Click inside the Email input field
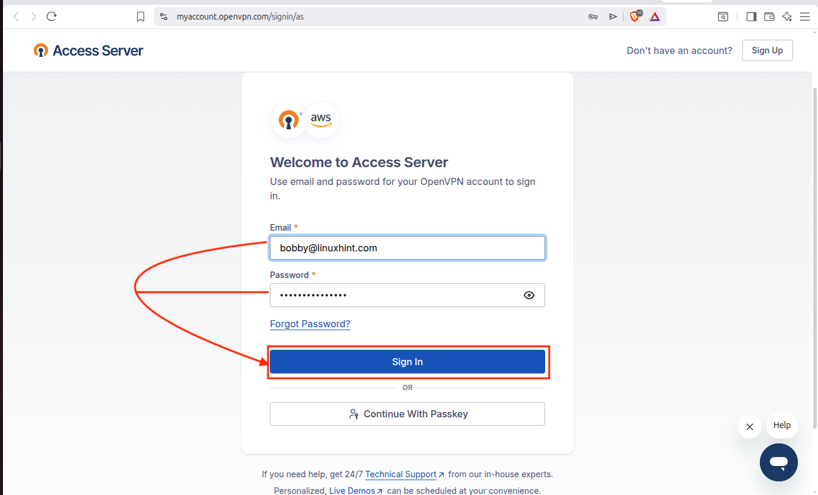This screenshot has height=495, width=818. click(407, 248)
